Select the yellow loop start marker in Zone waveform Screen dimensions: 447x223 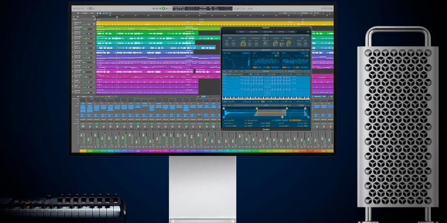click(257, 108)
